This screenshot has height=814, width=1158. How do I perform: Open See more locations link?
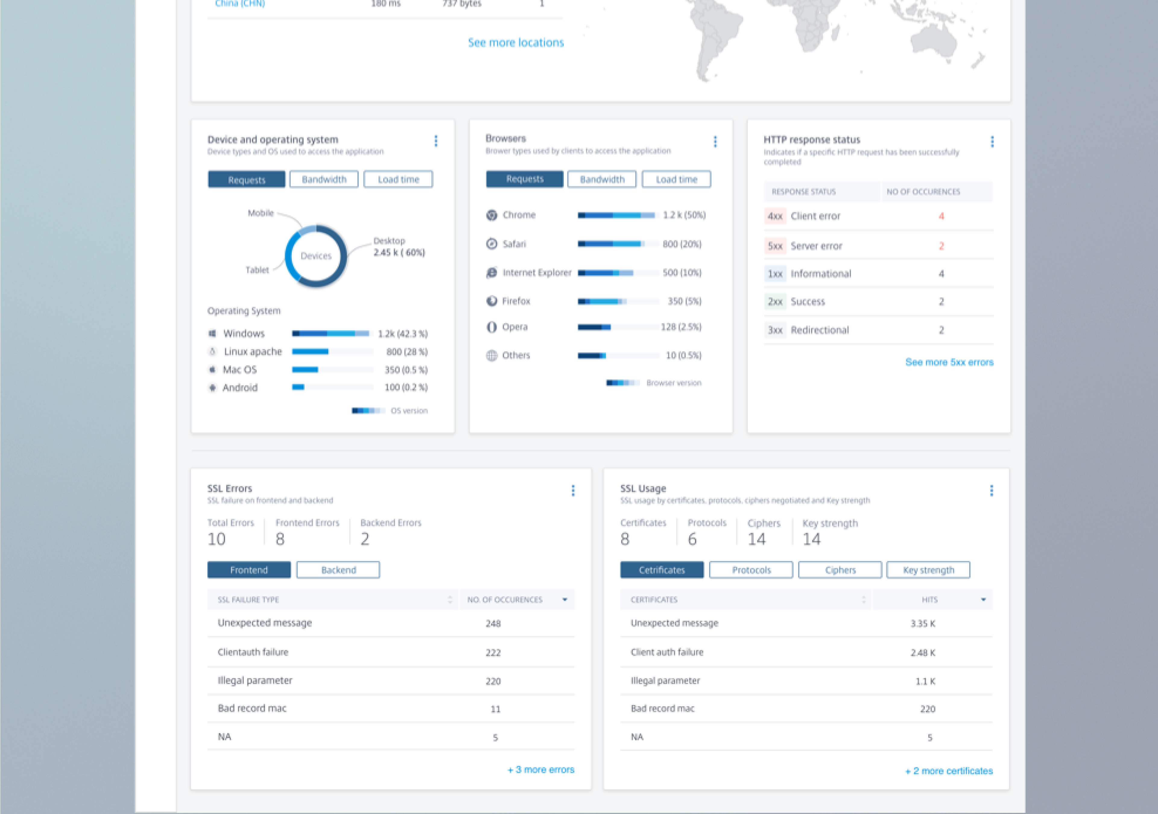pyautogui.click(x=515, y=43)
